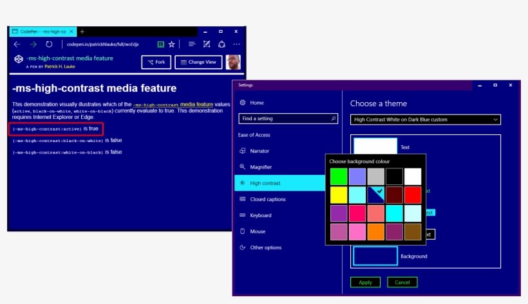Refresh the CodePen page
This screenshot has width=528, height=304.
[x=49, y=44]
